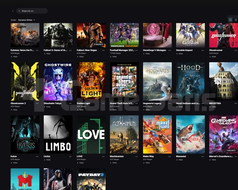Open the Grand Theft Auto V cover thumbnail
Image resolution: width=238 pixels, height=190 pixels.
(124, 81)
